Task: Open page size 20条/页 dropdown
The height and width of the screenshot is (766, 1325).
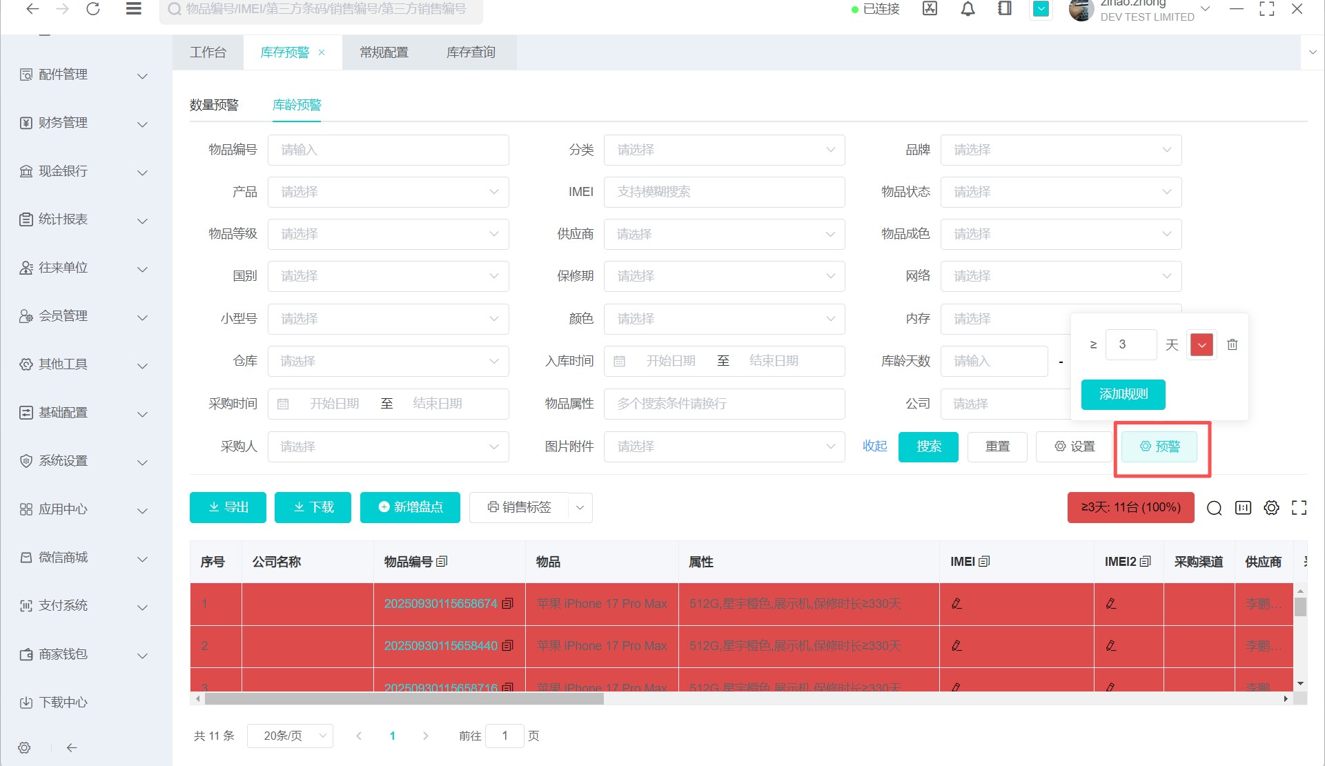Action: [x=290, y=736]
